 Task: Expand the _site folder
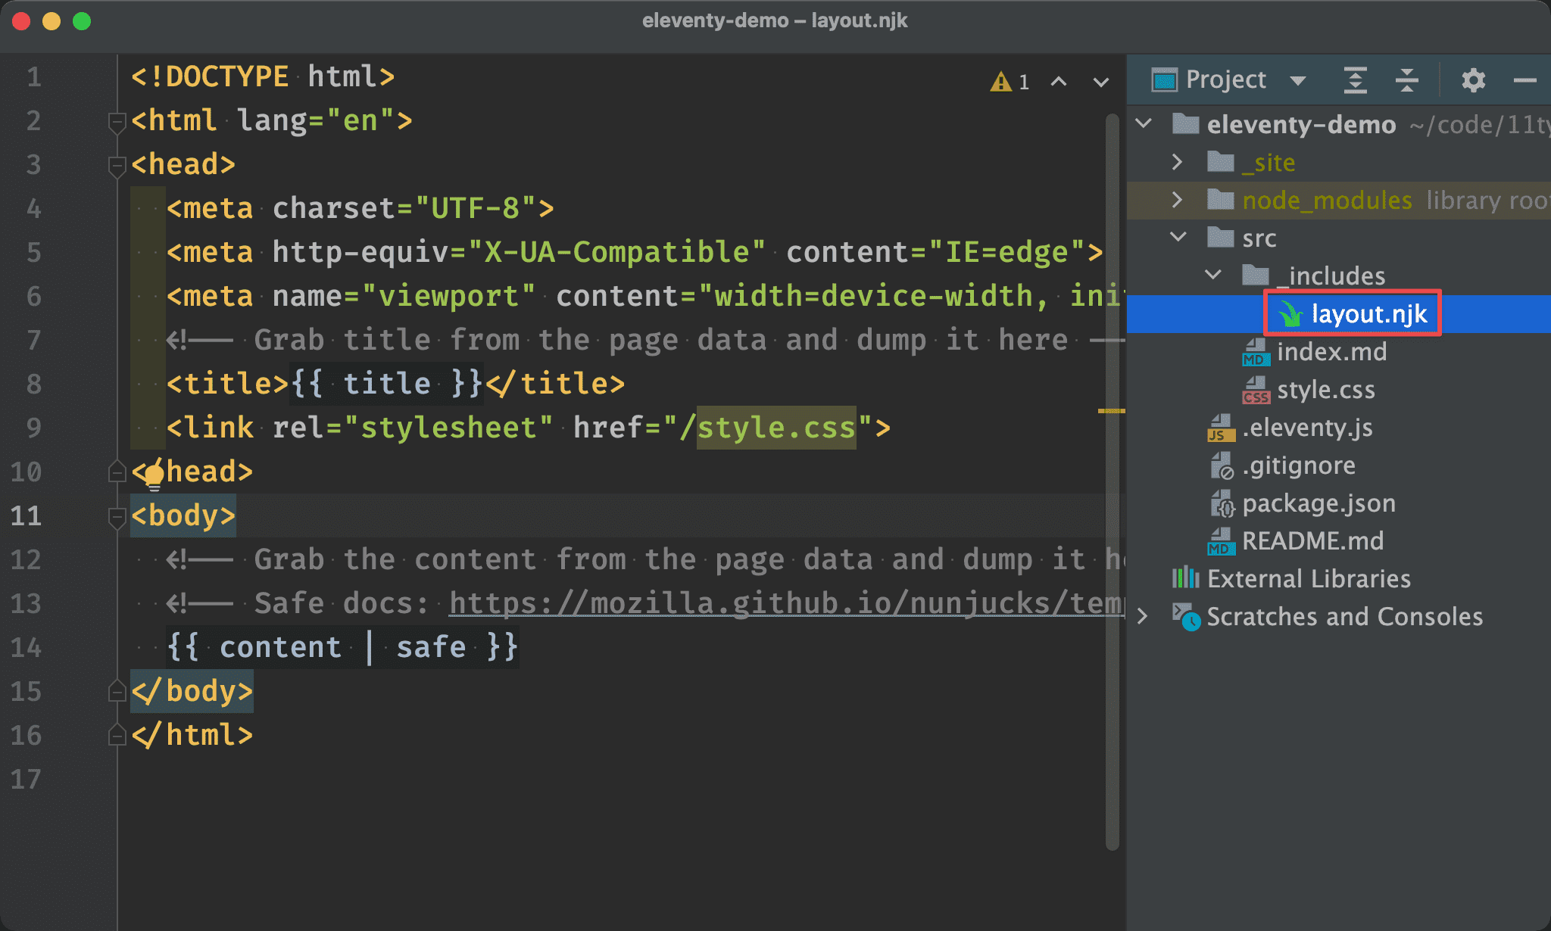tap(1177, 162)
